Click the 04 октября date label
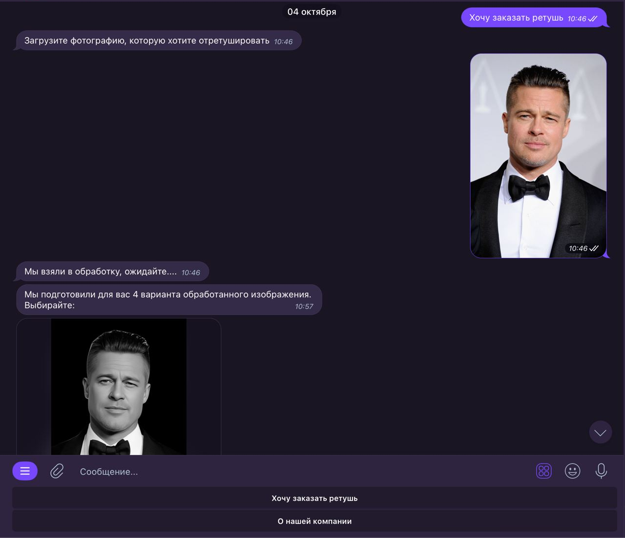625x538 pixels. pyautogui.click(x=312, y=12)
